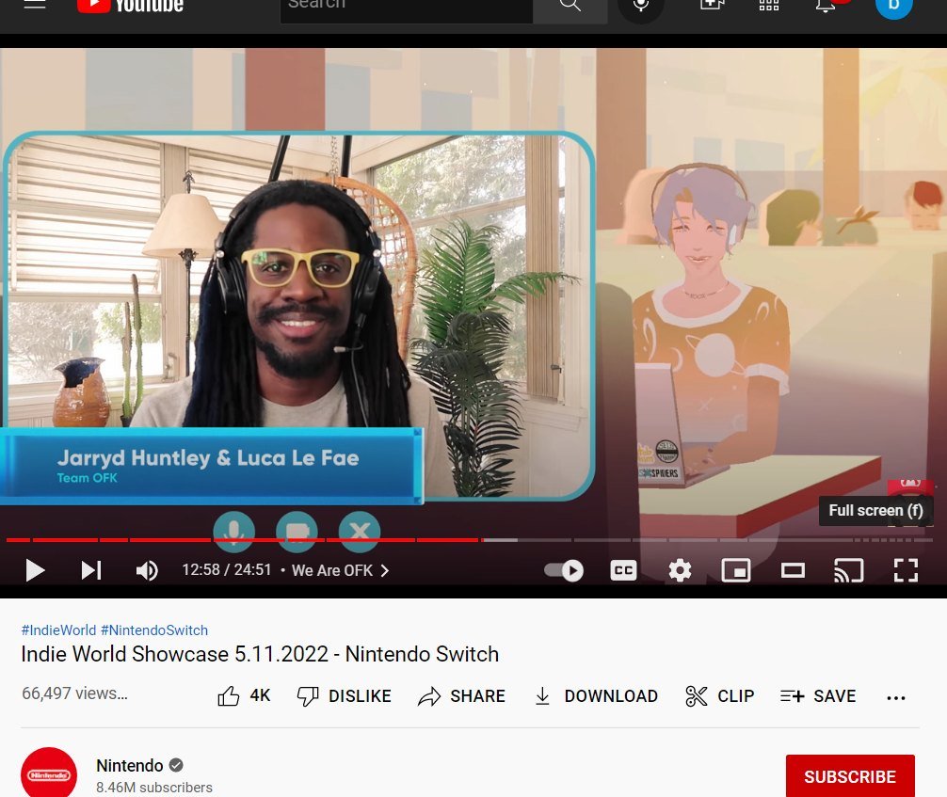
Task: Toggle autoplay off
Action: click(x=563, y=570)
